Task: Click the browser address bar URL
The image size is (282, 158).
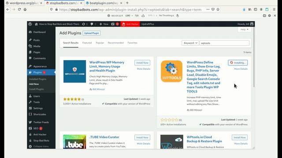Action: click(x=130, y=10)
